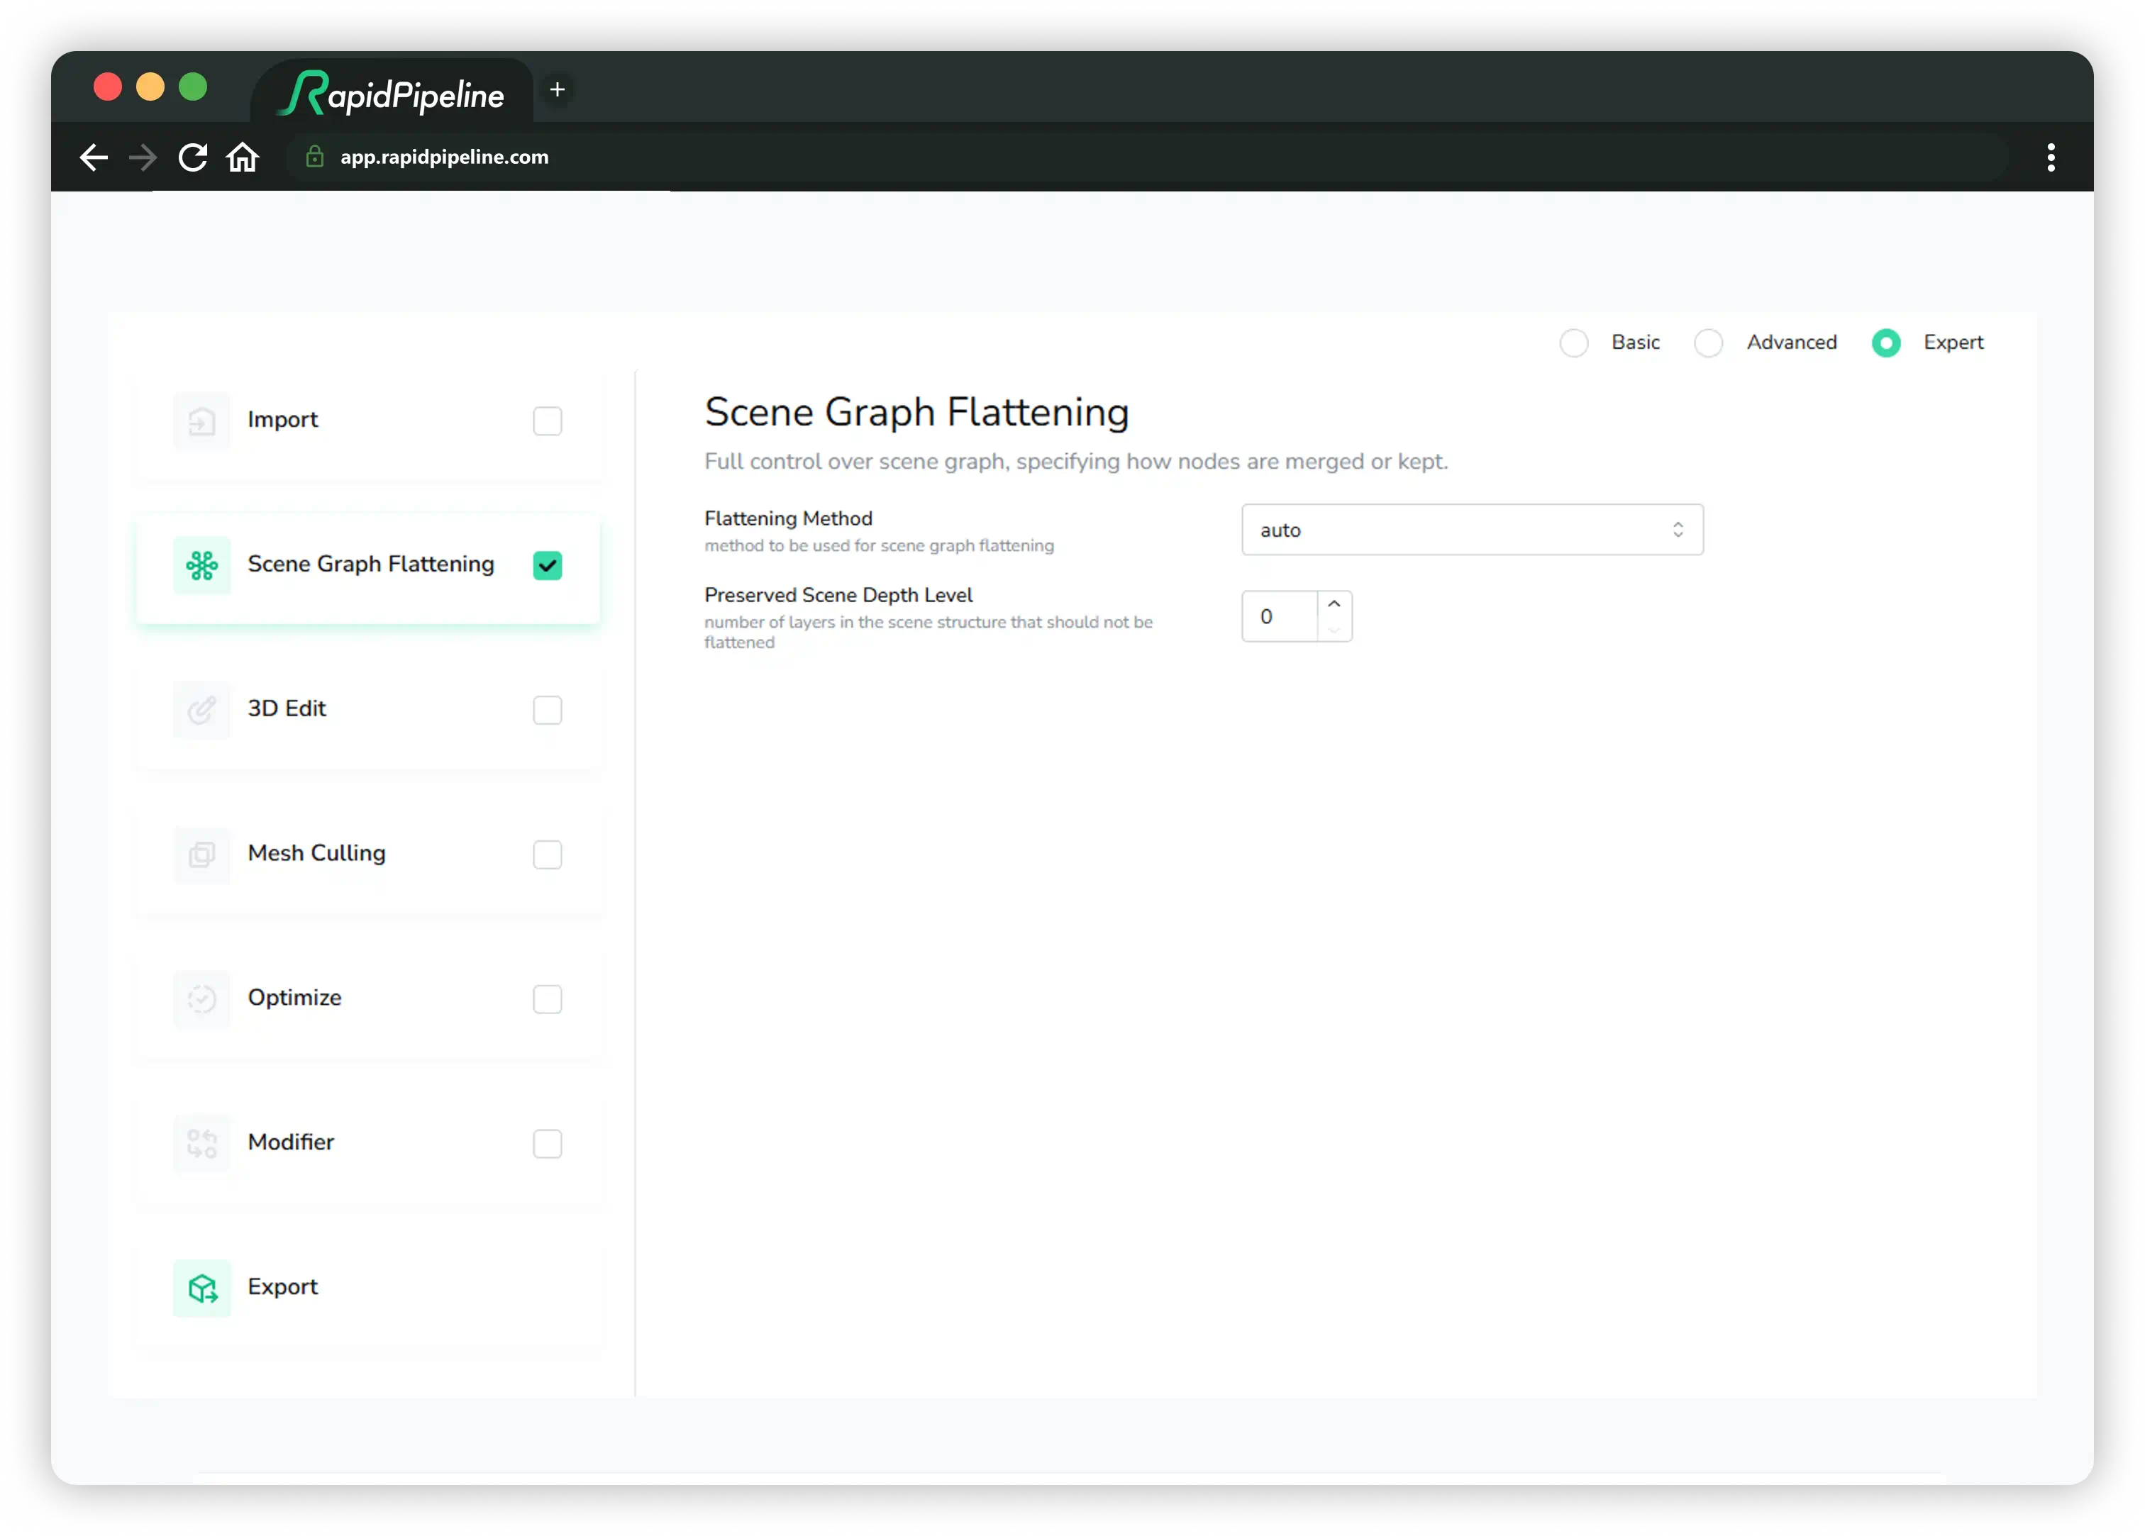Click the browser home icon

pyautogui.click(x=243, y=157)
